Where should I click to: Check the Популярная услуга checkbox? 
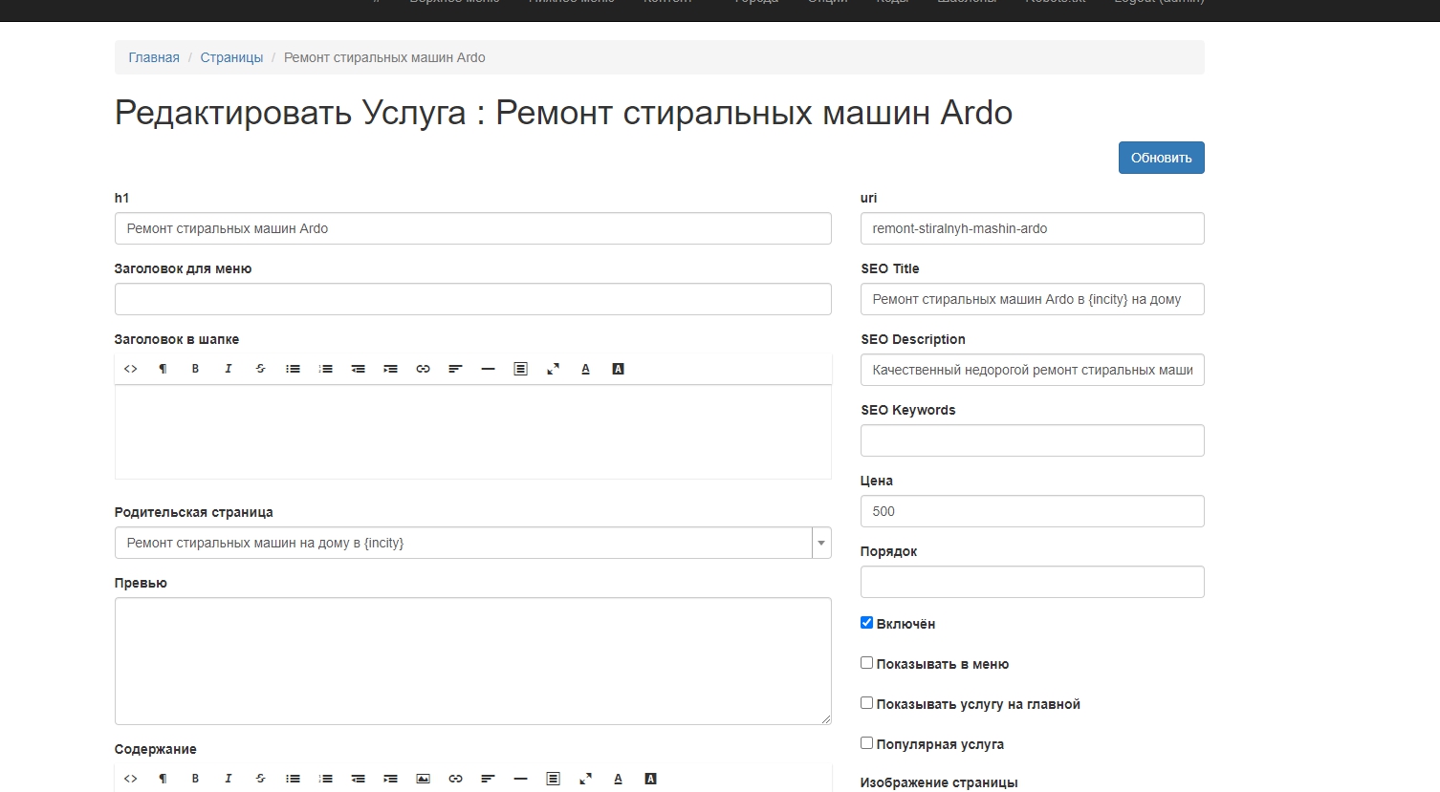[x=866, y=743]
